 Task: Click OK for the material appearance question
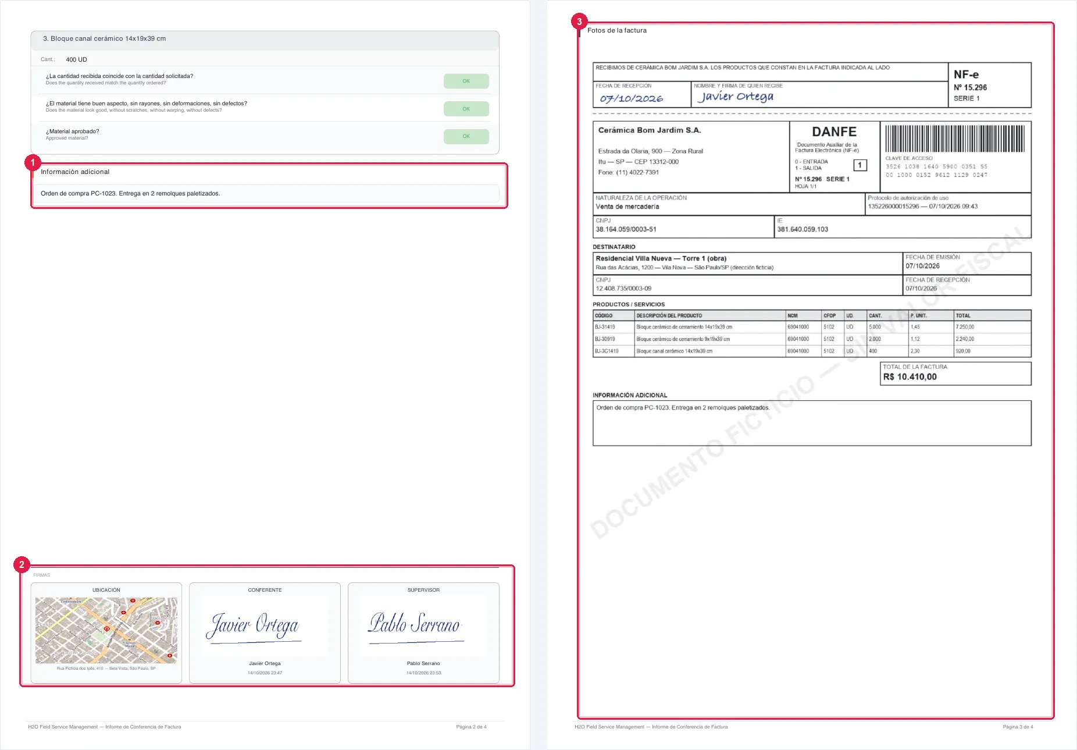tap(466, 109)
